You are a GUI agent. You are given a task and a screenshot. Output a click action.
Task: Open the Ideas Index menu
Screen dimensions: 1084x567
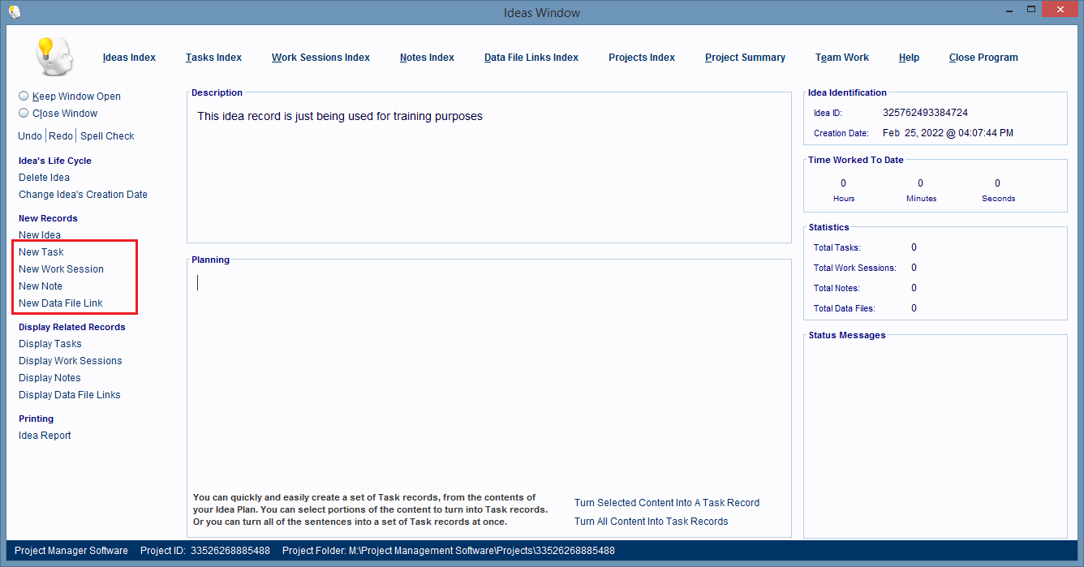point(129,58)
